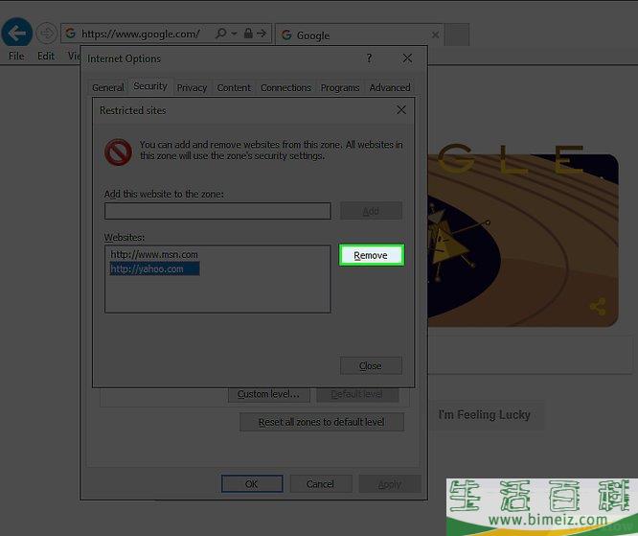Click the Google favicon in address bar
This screenshot has width=638, height=536.
click(x=70, y=33)
